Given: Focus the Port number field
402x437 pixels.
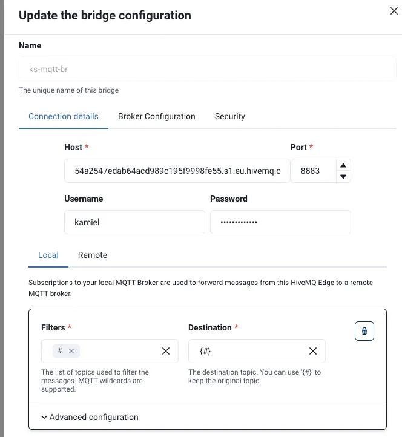Looking at the screenshot, I should tap(313, 171).
